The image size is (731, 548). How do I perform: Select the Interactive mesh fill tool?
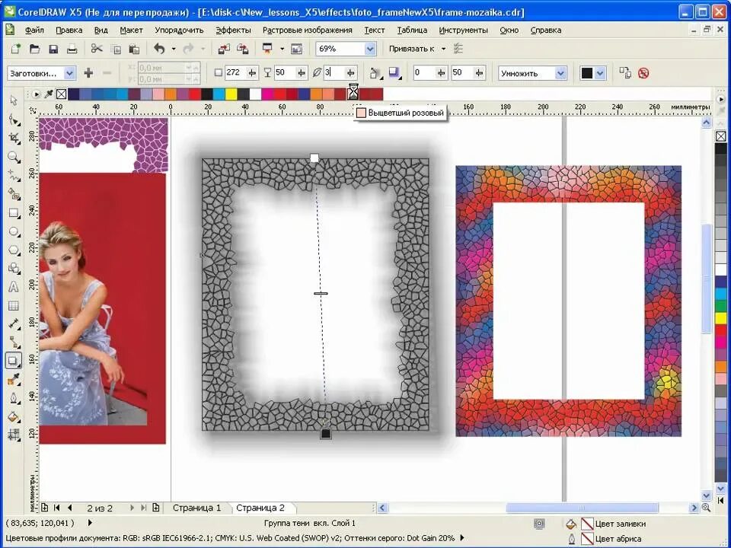(14, 435)
